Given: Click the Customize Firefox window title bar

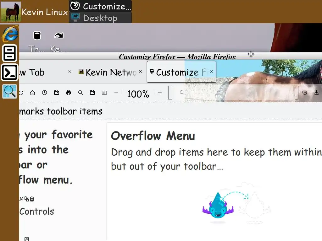Looking at the screenshot, I should tap(177, 56).
